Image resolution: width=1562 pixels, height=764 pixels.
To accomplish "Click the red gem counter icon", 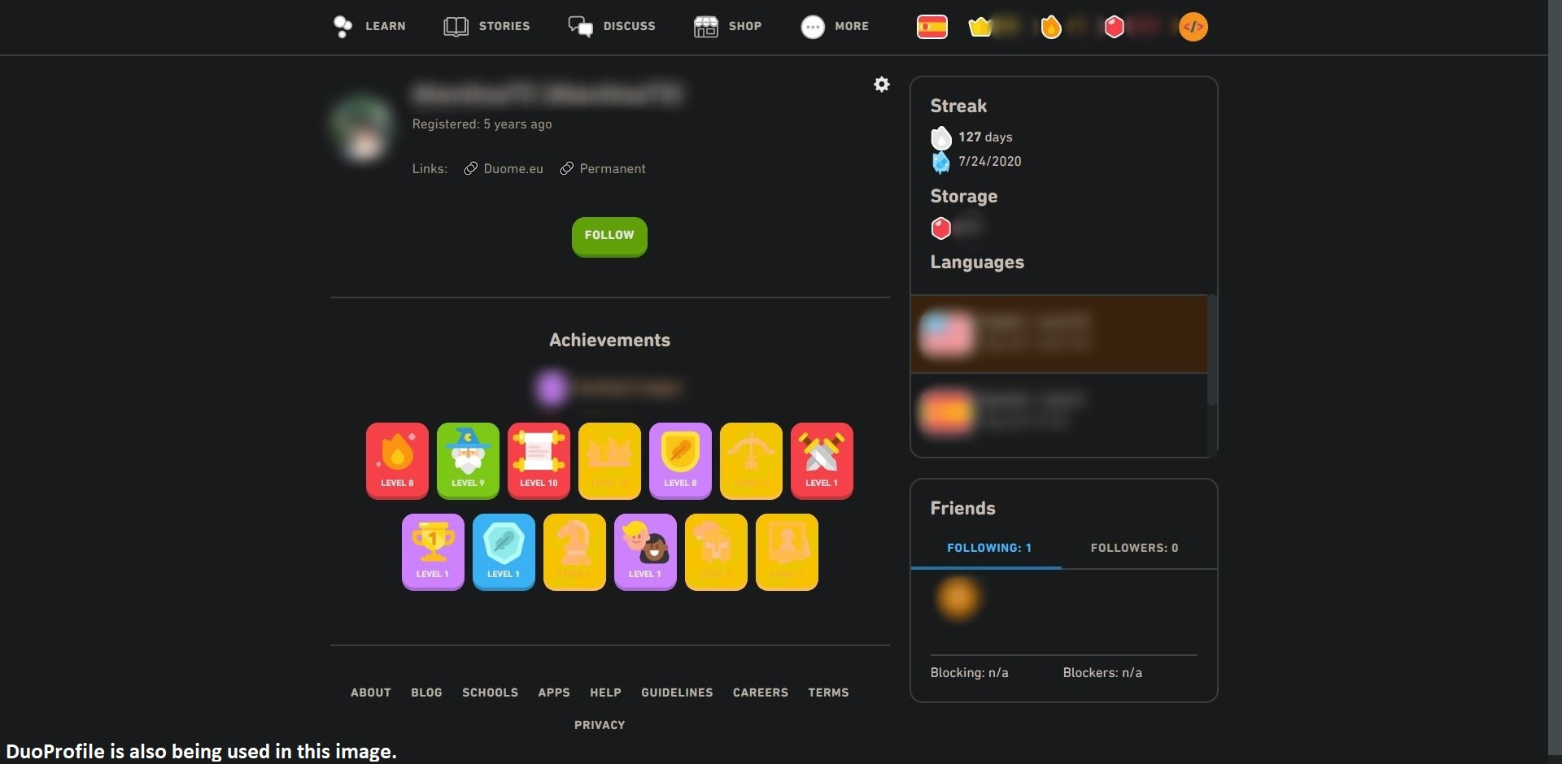I will pos(1114,26).
